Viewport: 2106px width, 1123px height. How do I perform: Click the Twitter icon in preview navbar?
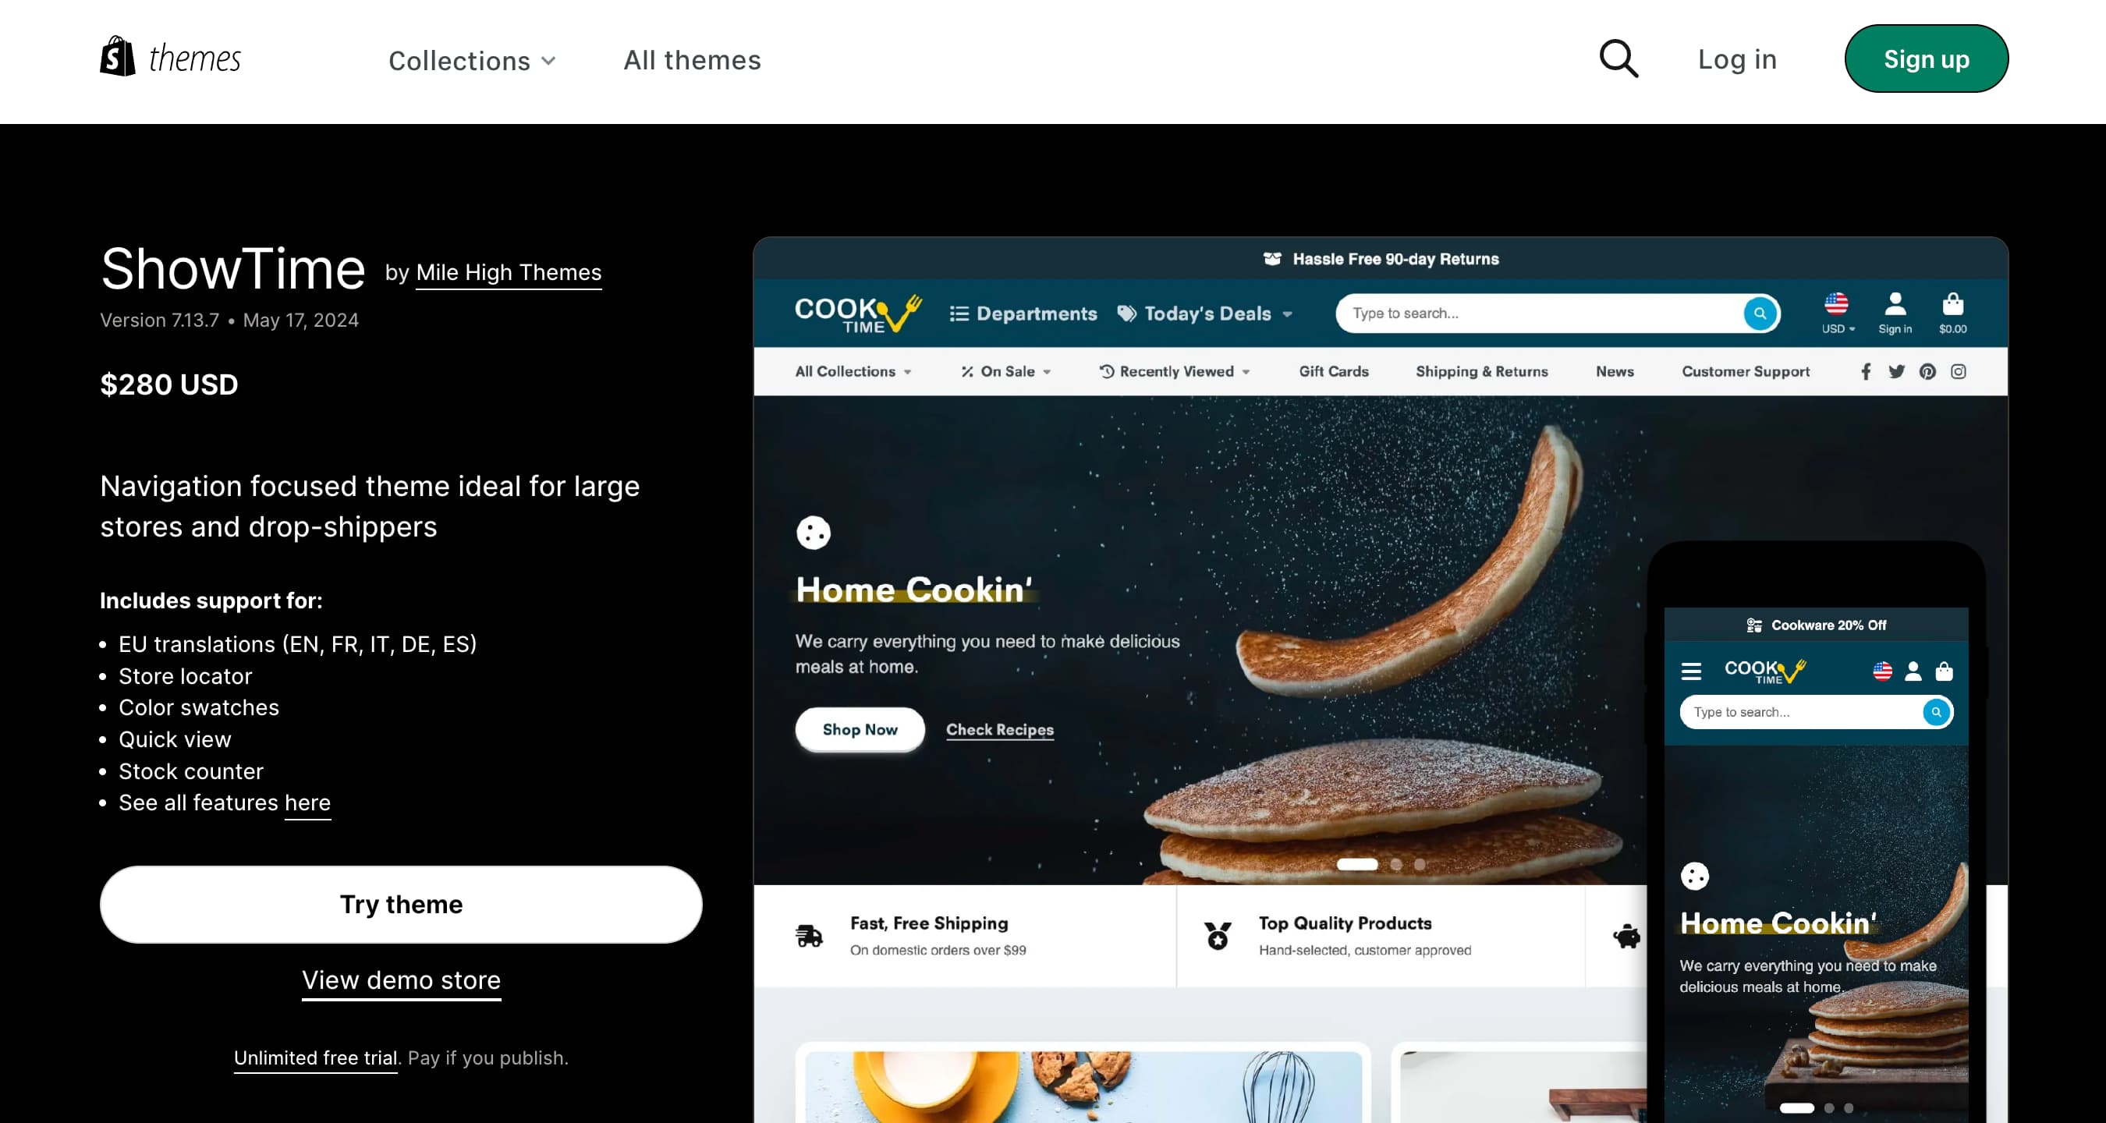1897,372
